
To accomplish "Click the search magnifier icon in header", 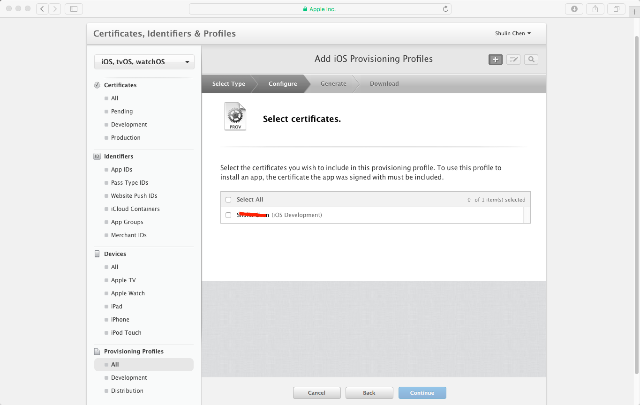I will click(531, 60).
